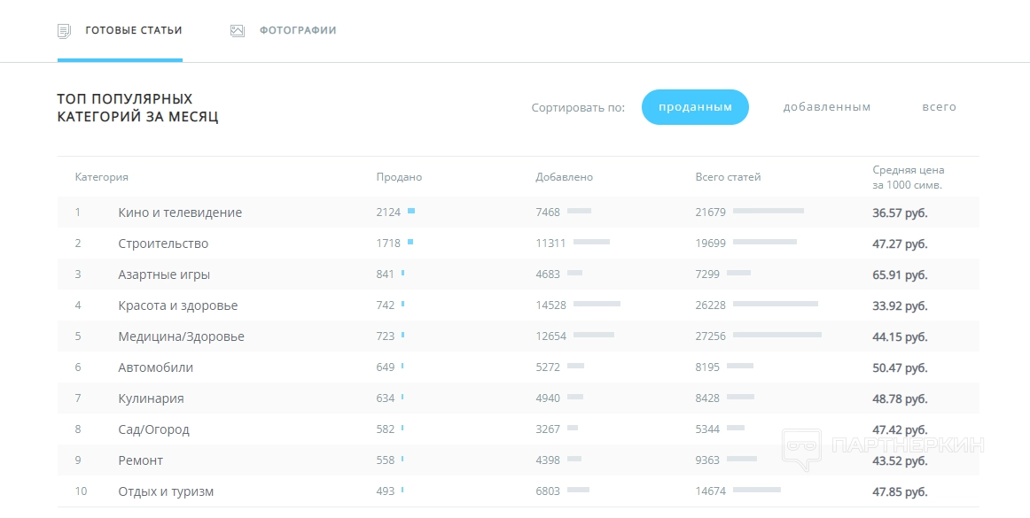
Task: Select the Автомобили category
Action: [156, 367]
